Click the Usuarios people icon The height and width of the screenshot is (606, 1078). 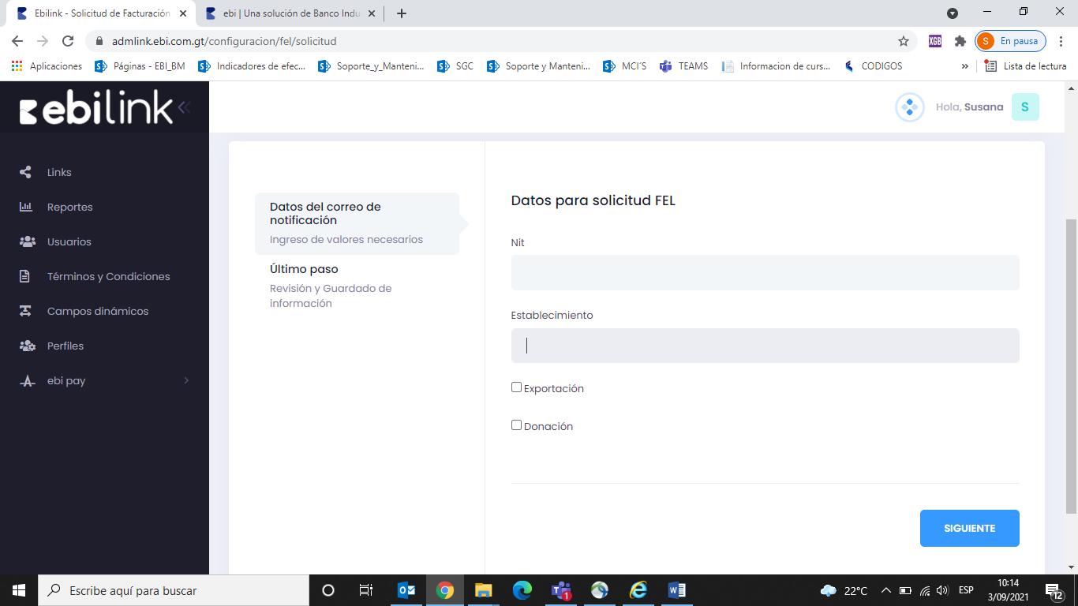point(27,241)
